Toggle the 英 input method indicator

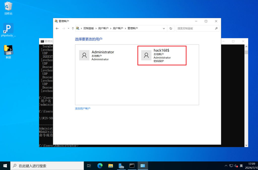(241, 166)
